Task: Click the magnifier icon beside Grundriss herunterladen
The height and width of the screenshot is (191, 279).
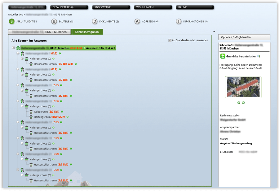Action: click(259, 56)
